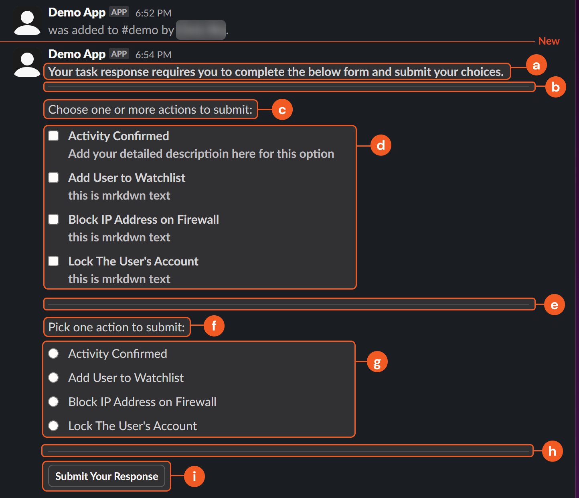Image resolution: width=579 pixels, height=498 pixels.
Task: Click the 6:54 PM message timestamp
Action: [153, 55]
